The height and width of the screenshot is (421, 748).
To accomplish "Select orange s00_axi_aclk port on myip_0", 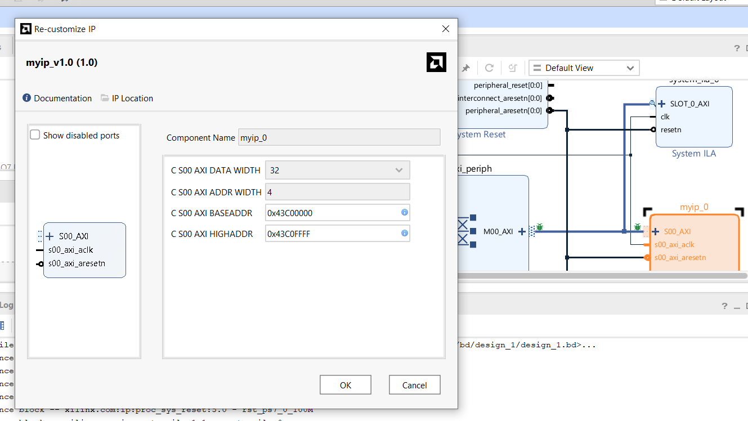I will click(674, 245).
